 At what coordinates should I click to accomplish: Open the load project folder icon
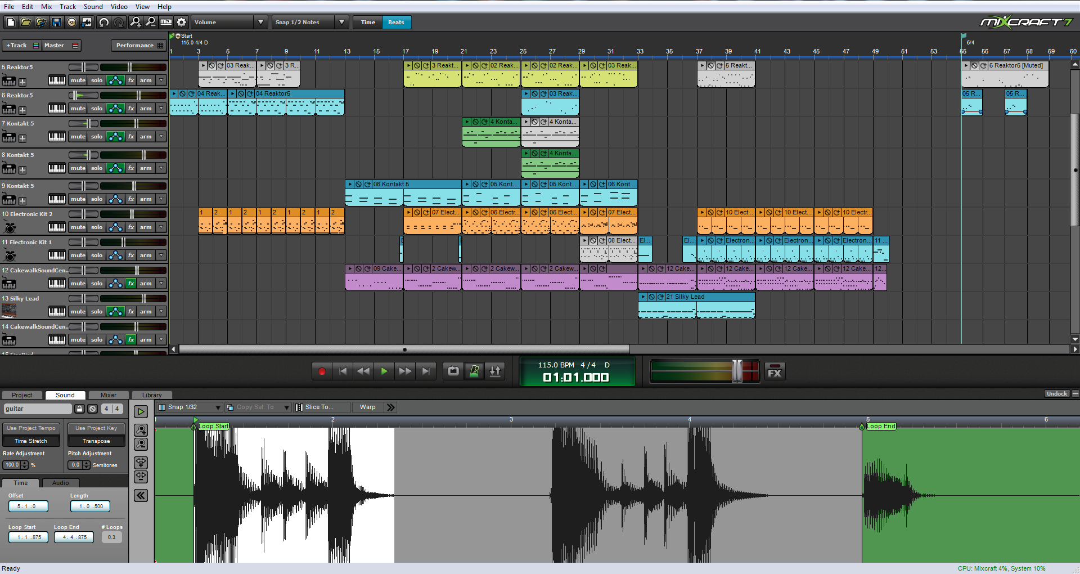coord(25,22)
